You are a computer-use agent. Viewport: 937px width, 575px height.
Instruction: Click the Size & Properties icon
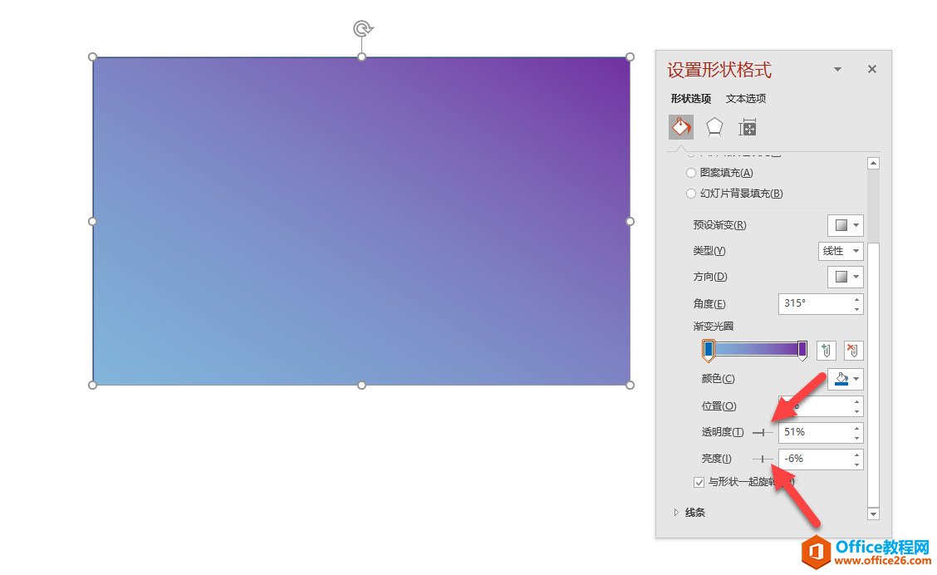point(747,126)
